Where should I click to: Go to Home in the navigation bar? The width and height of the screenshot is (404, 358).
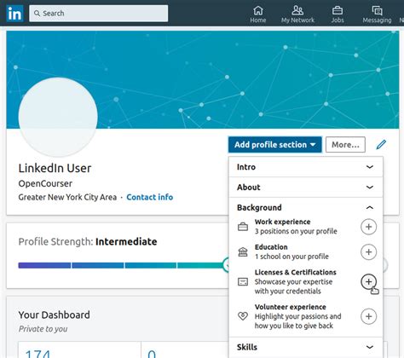(258, 14)
